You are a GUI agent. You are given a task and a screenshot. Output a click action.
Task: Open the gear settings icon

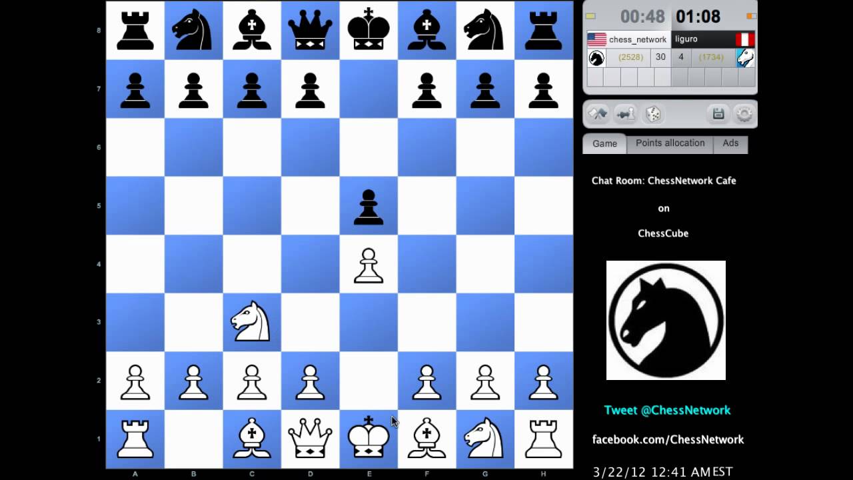point(744,114)
